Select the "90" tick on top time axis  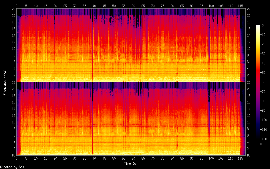coord(191,6)
